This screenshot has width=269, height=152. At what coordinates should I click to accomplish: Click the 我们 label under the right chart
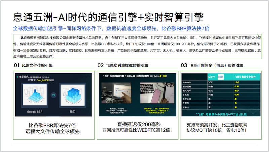point(72,112)
